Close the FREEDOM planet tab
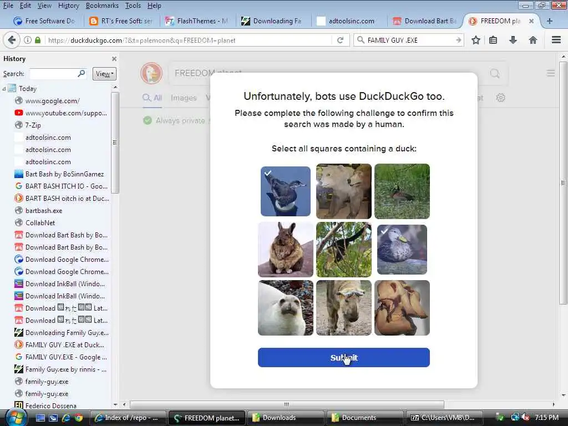 [531, 21]
